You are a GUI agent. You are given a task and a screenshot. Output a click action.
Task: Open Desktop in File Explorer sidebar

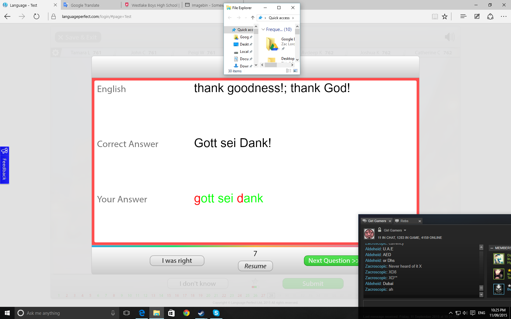point(243,44)
